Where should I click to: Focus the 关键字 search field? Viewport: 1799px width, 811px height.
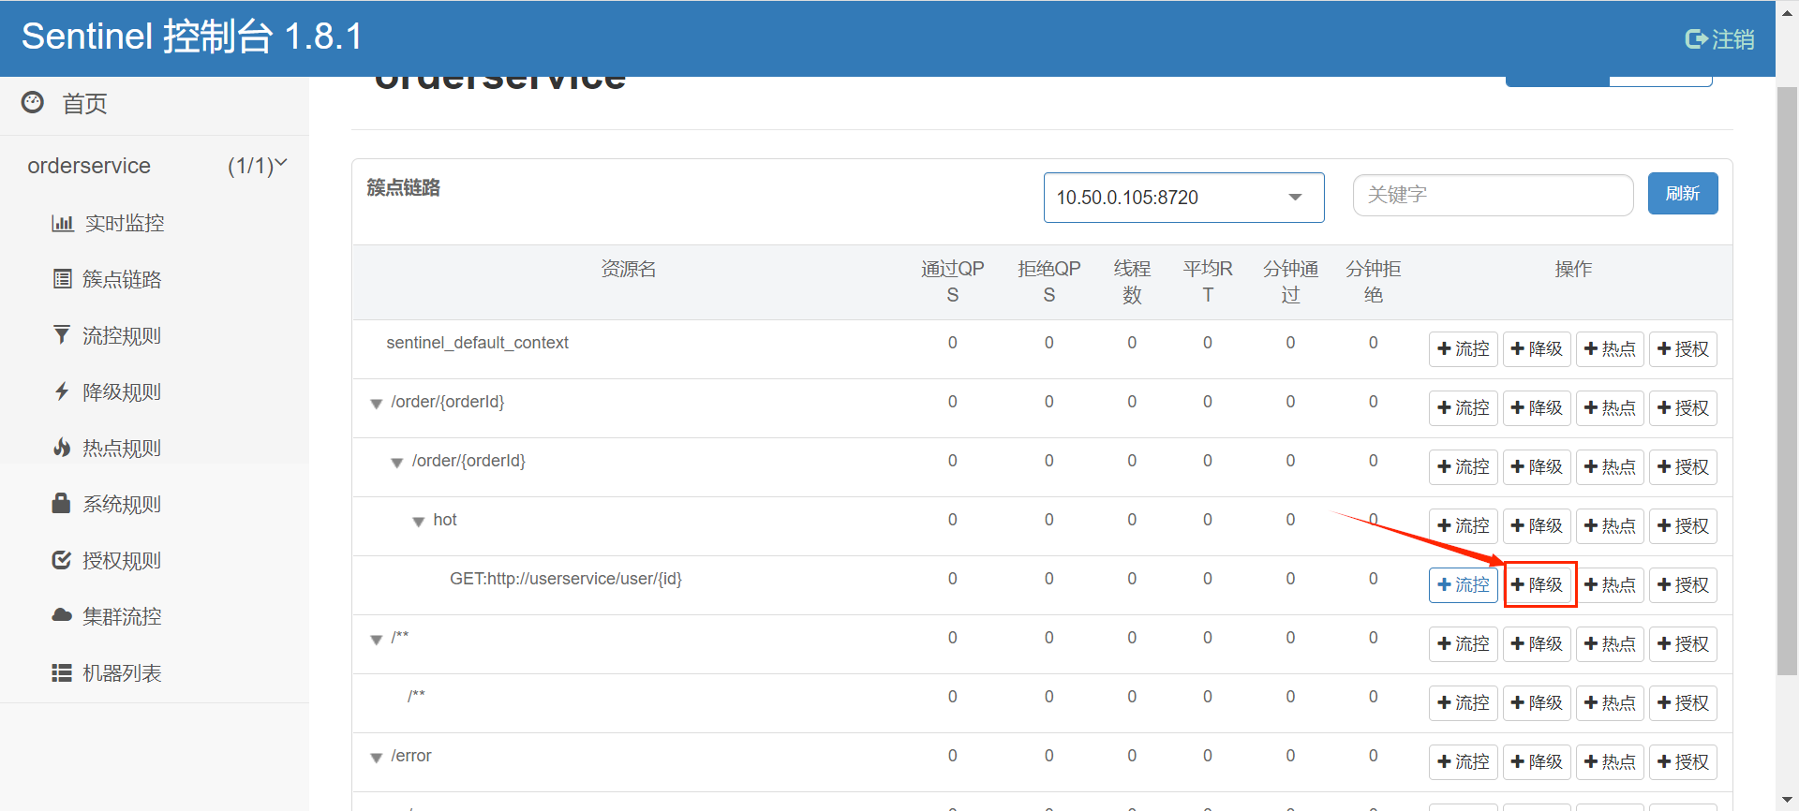pyautogui.click(x=1493, y=195)
